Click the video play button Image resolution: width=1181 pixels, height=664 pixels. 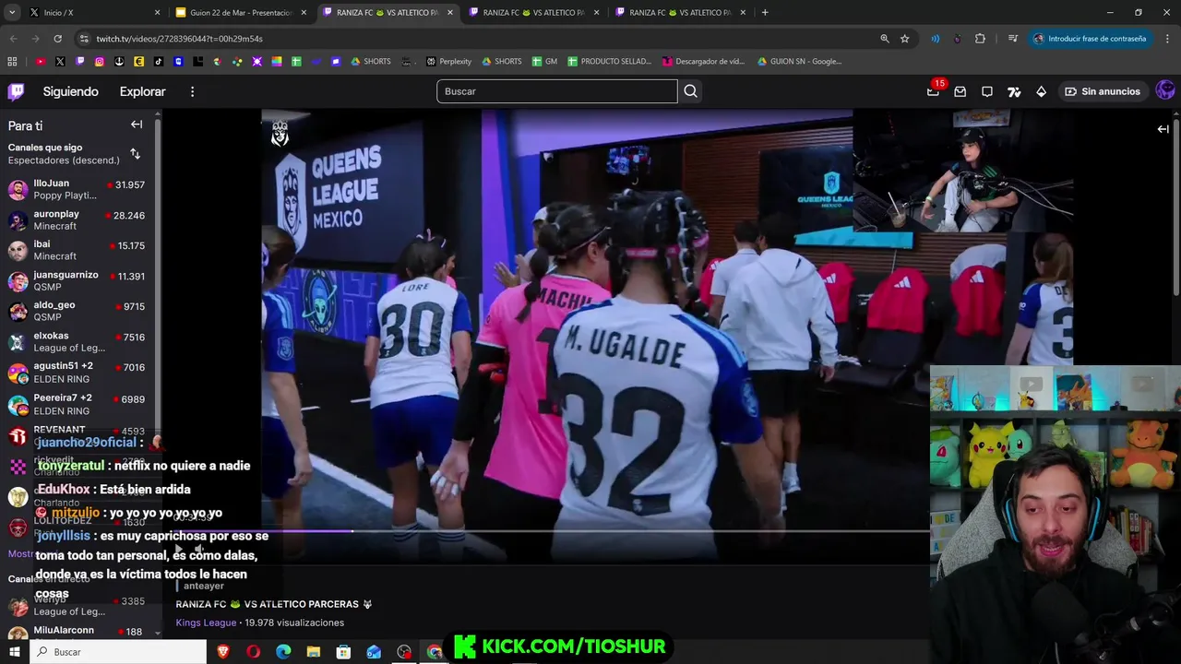(179, 550)
